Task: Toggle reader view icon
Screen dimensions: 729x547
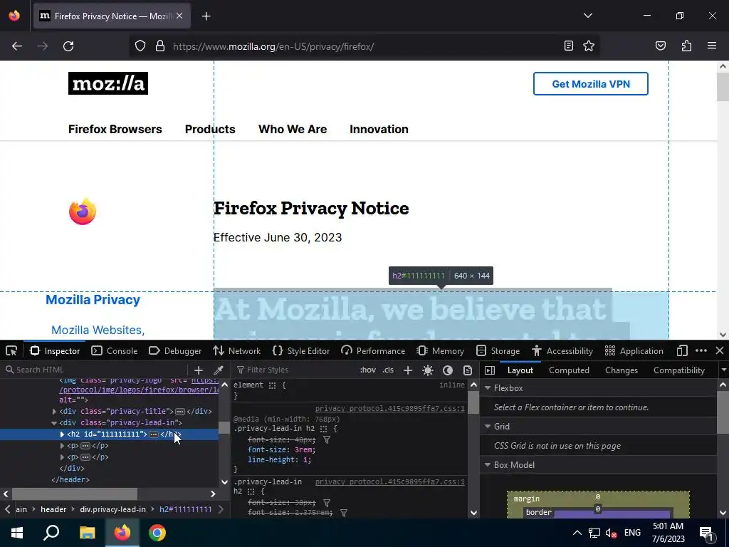Action: (568, 46)
